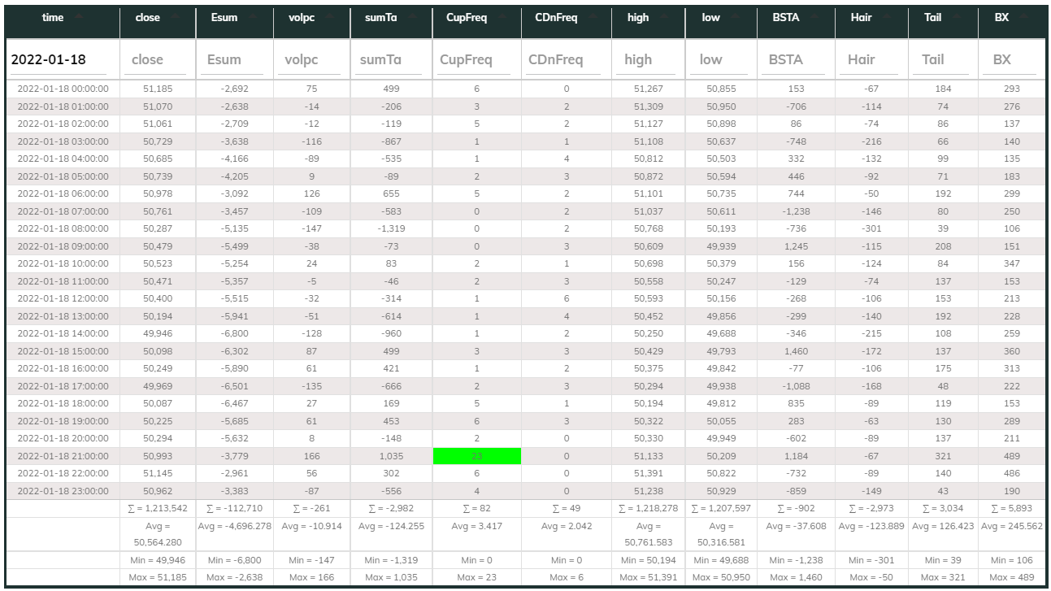Select BSTA cell -1,238 in 07:00 row

coord(796,211)
